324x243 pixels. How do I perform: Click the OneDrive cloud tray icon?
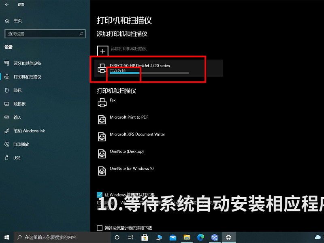pyautogui.click(x=318, y=237)
